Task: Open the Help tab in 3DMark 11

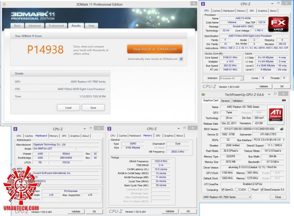Action: click(x=91, y=26)
